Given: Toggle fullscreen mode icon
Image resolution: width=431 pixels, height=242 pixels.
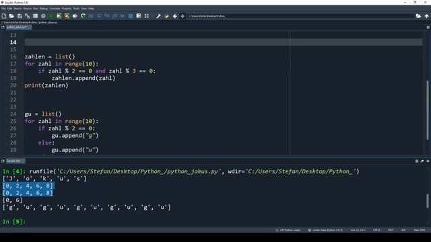Looking at the screenshot, I should (x=147, y=16).
